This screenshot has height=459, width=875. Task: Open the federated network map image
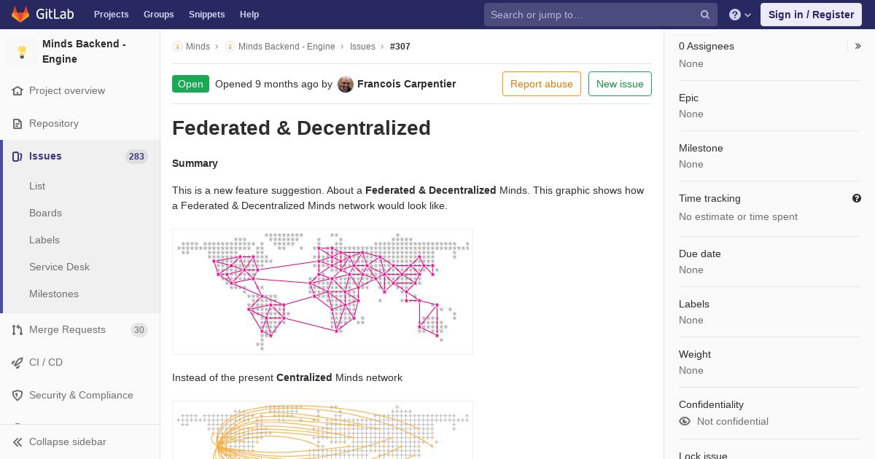[322, 292]
